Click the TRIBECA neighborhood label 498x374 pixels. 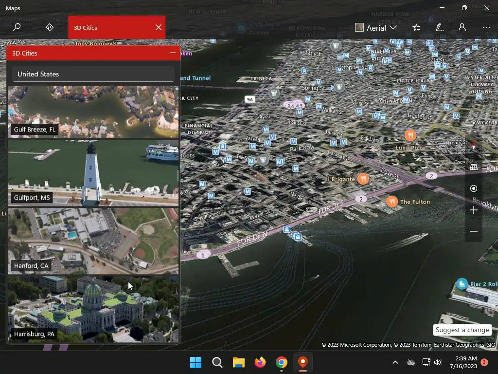261,78
